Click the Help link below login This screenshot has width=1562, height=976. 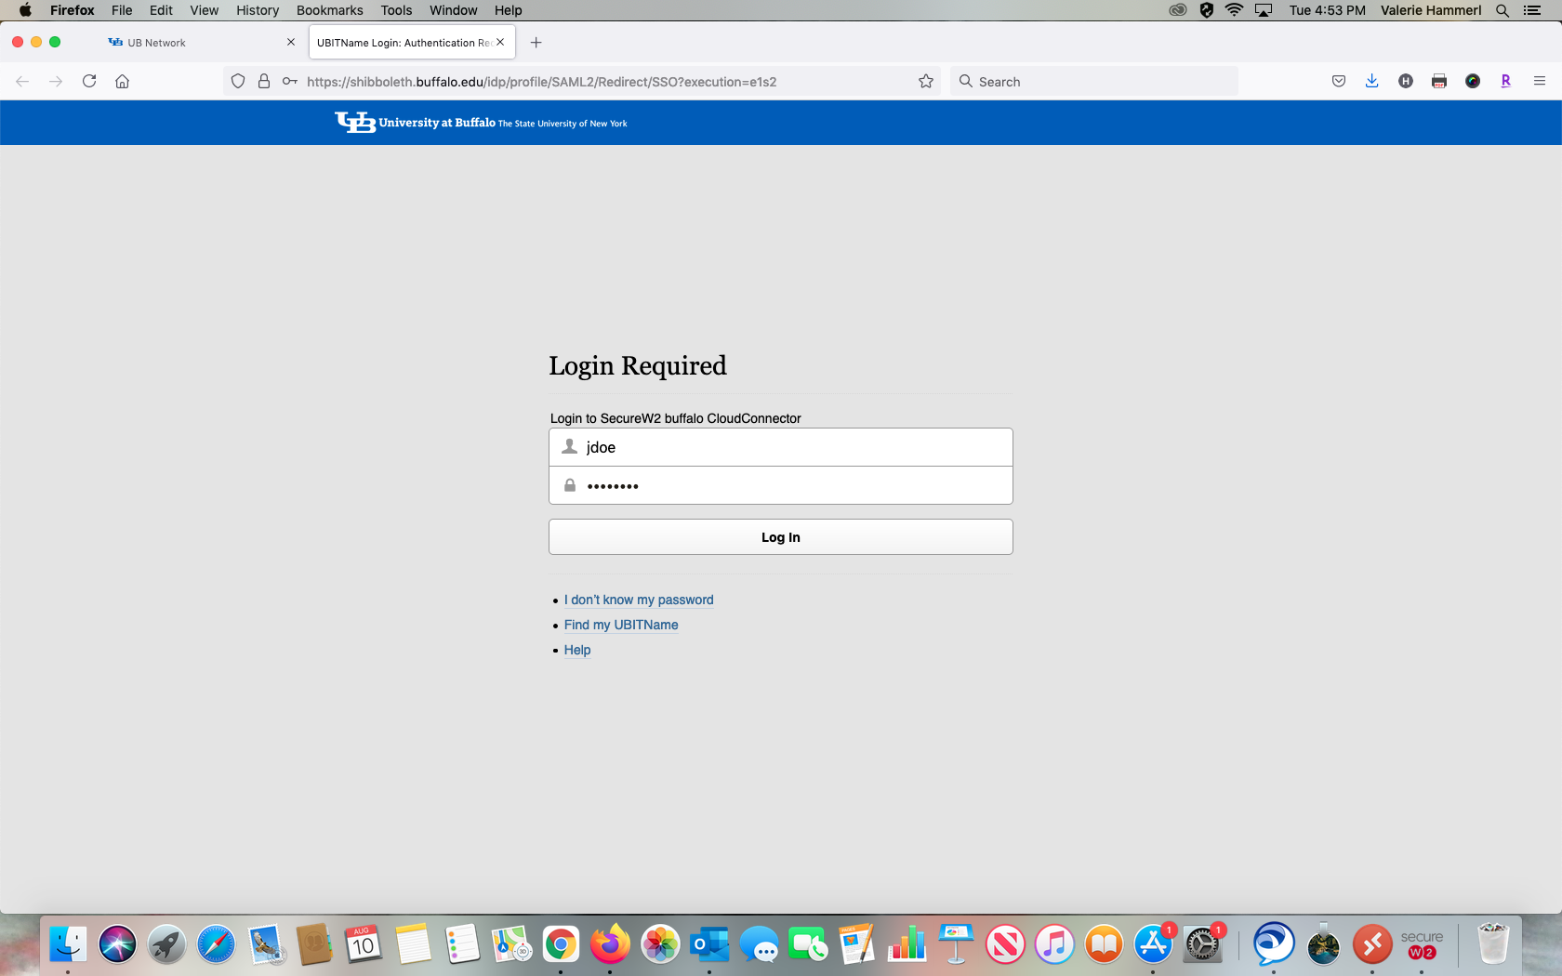pos(576,650)
